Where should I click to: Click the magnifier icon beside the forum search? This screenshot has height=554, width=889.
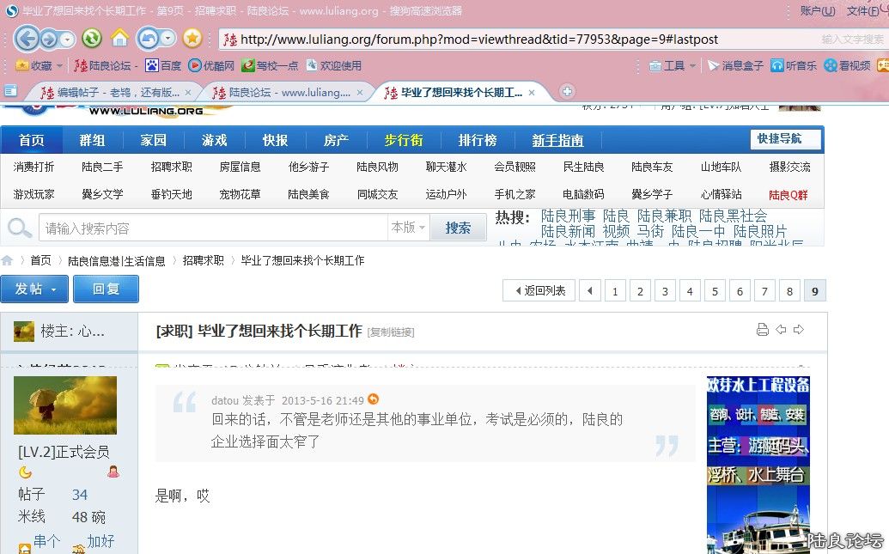pos(19,228)
